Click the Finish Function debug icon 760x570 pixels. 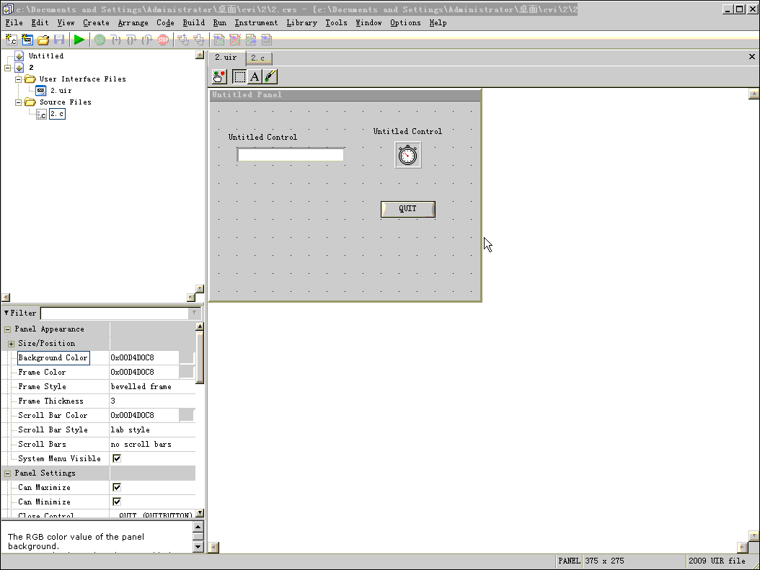click(147, 40)
